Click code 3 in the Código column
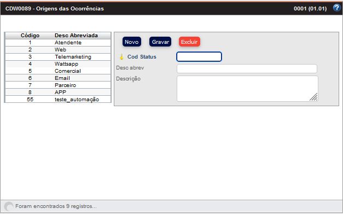Screen dimensions: 343x214 pos(30,57)
